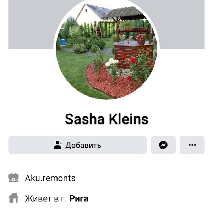The image size is (213, 213).
Task: Click the blue pool in the profile photo
Action: [x=64, y=42]
